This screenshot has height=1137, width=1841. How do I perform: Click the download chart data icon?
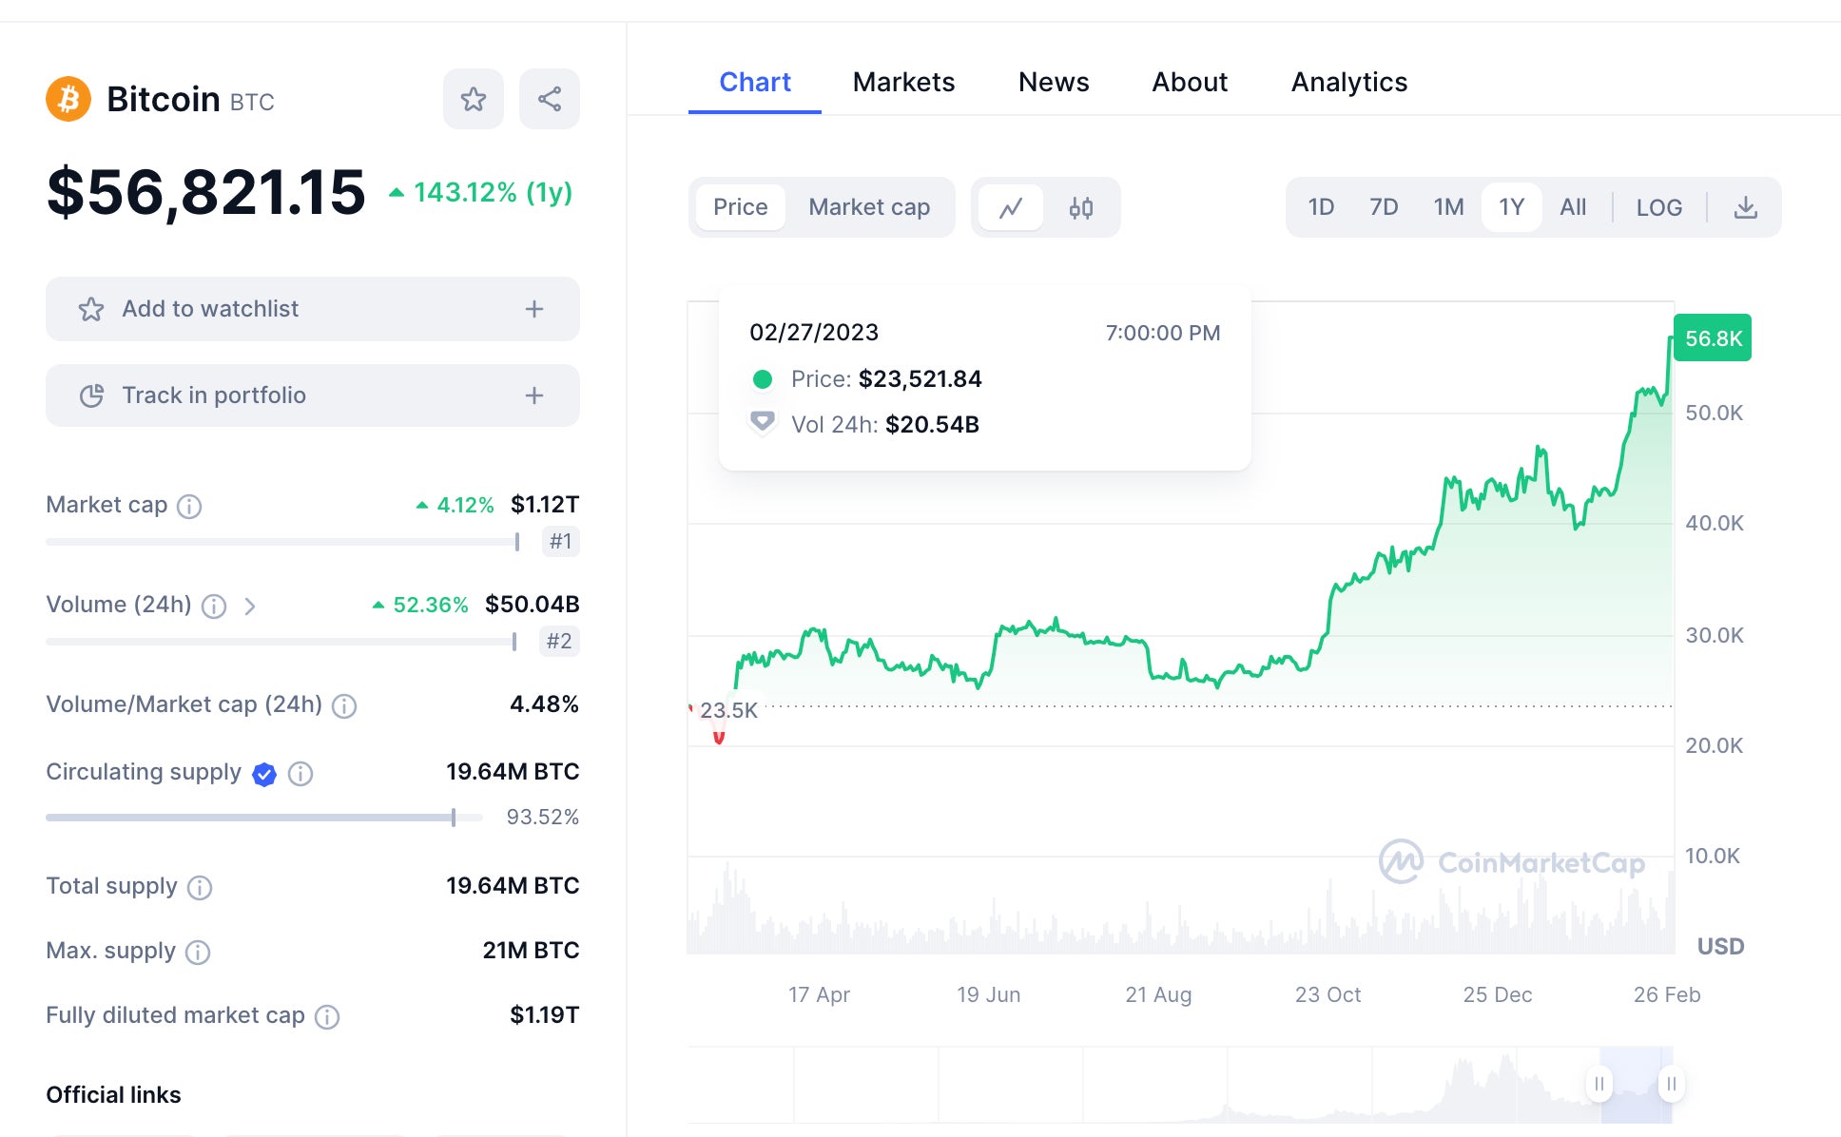click(1745, 207)
